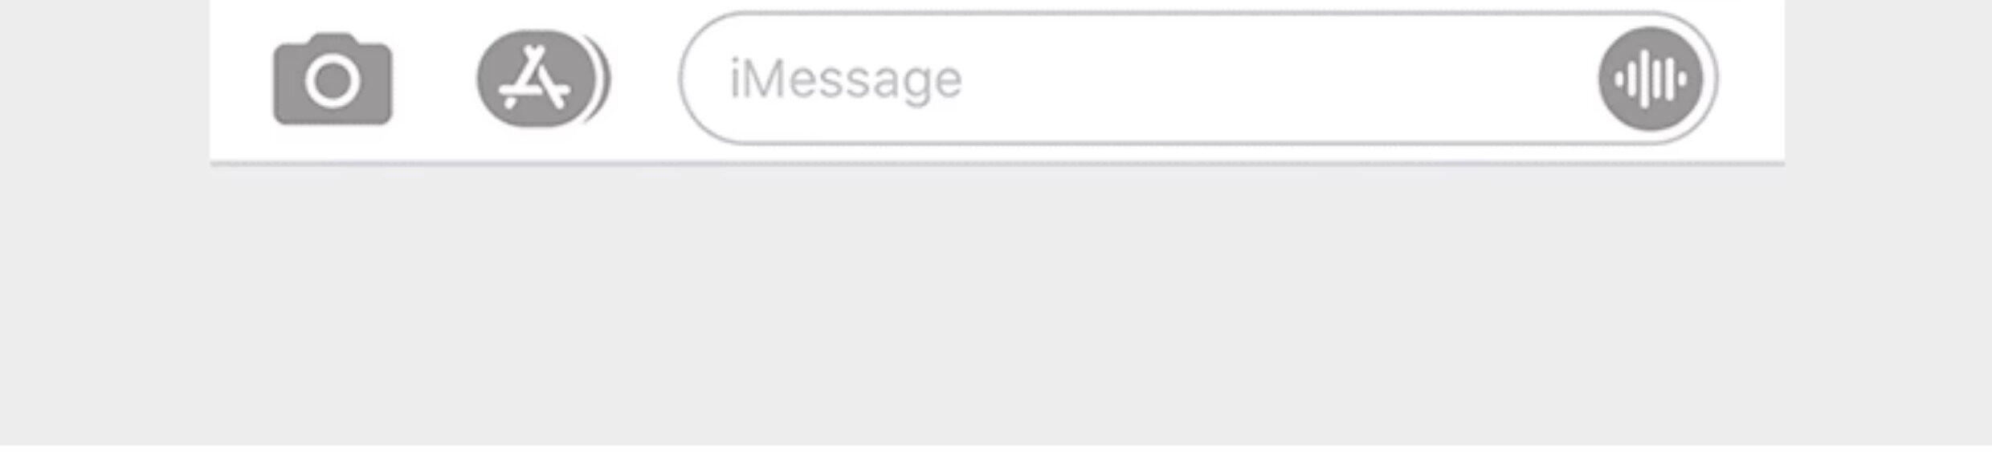The height and width of the screenshot is (456, 1992).
Task: Select the gray camera icon
Action: [333, 79]
